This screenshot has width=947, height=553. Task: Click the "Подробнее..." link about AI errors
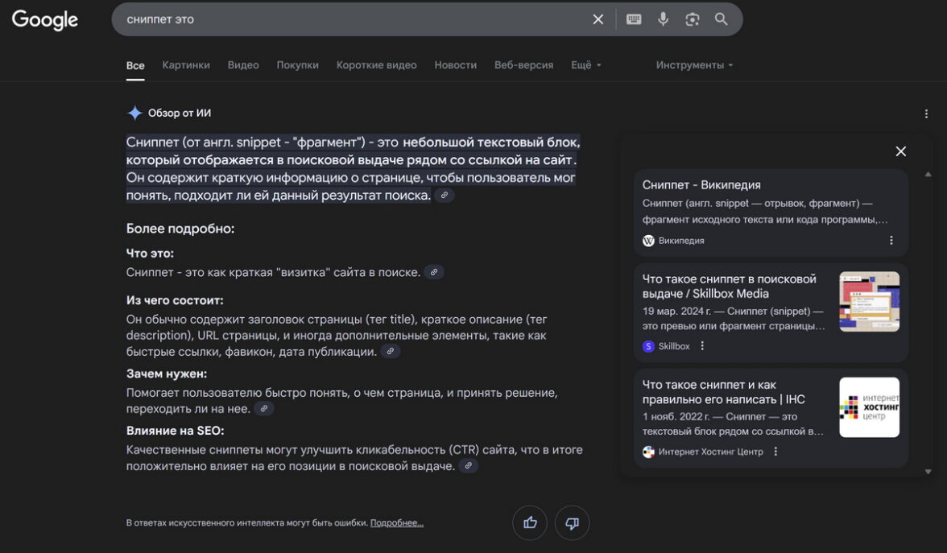(396, 523)
